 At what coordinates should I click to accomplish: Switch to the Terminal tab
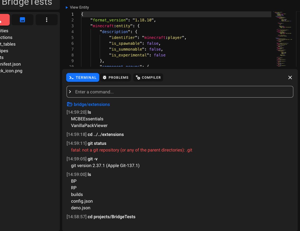[83, 78]
